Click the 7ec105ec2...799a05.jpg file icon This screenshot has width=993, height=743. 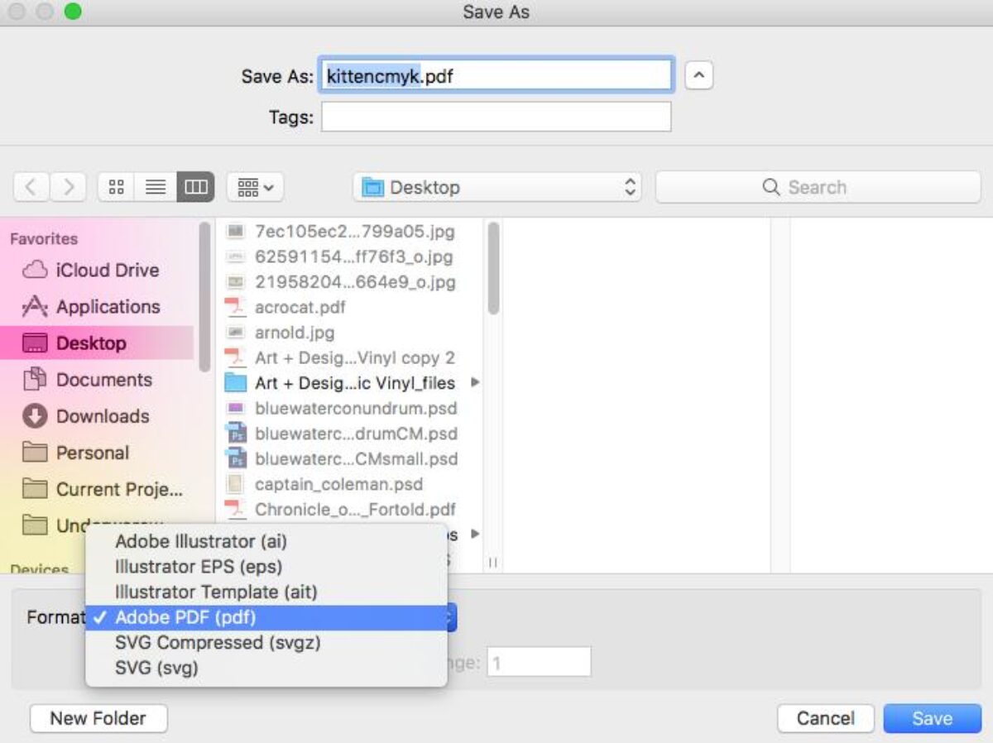236,232
